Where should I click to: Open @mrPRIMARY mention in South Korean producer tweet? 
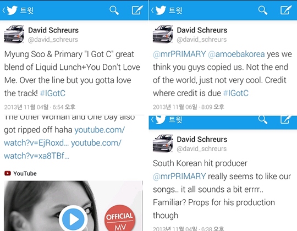179,177
